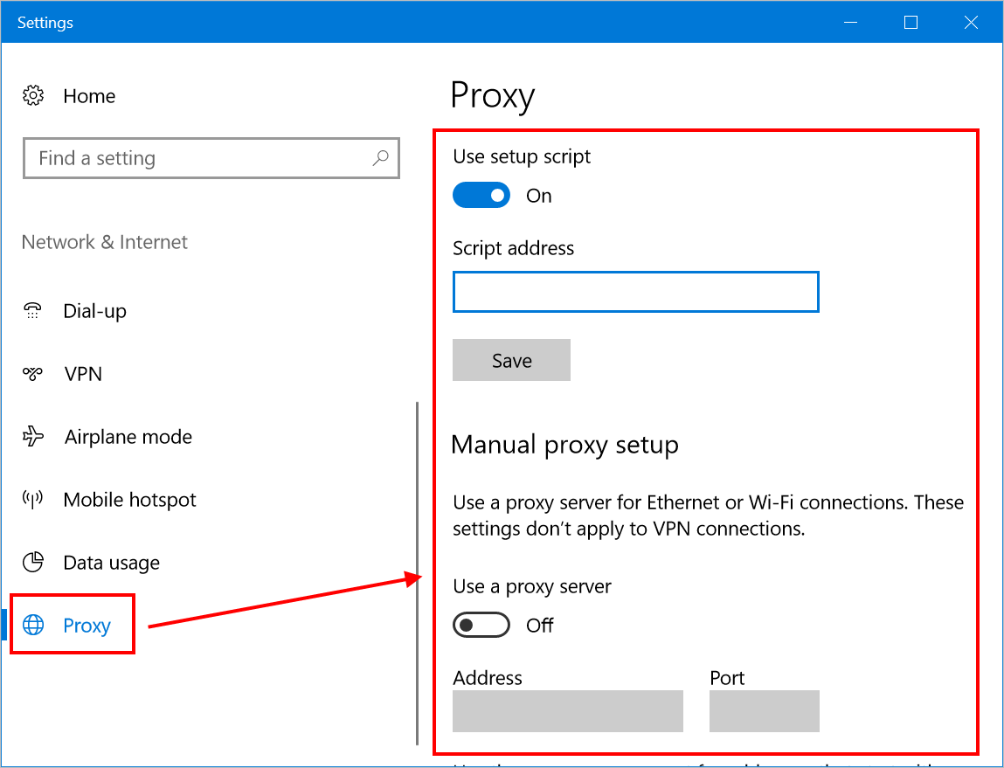Select the VPN key icon

pyautogui.click(x=33, y=373)
